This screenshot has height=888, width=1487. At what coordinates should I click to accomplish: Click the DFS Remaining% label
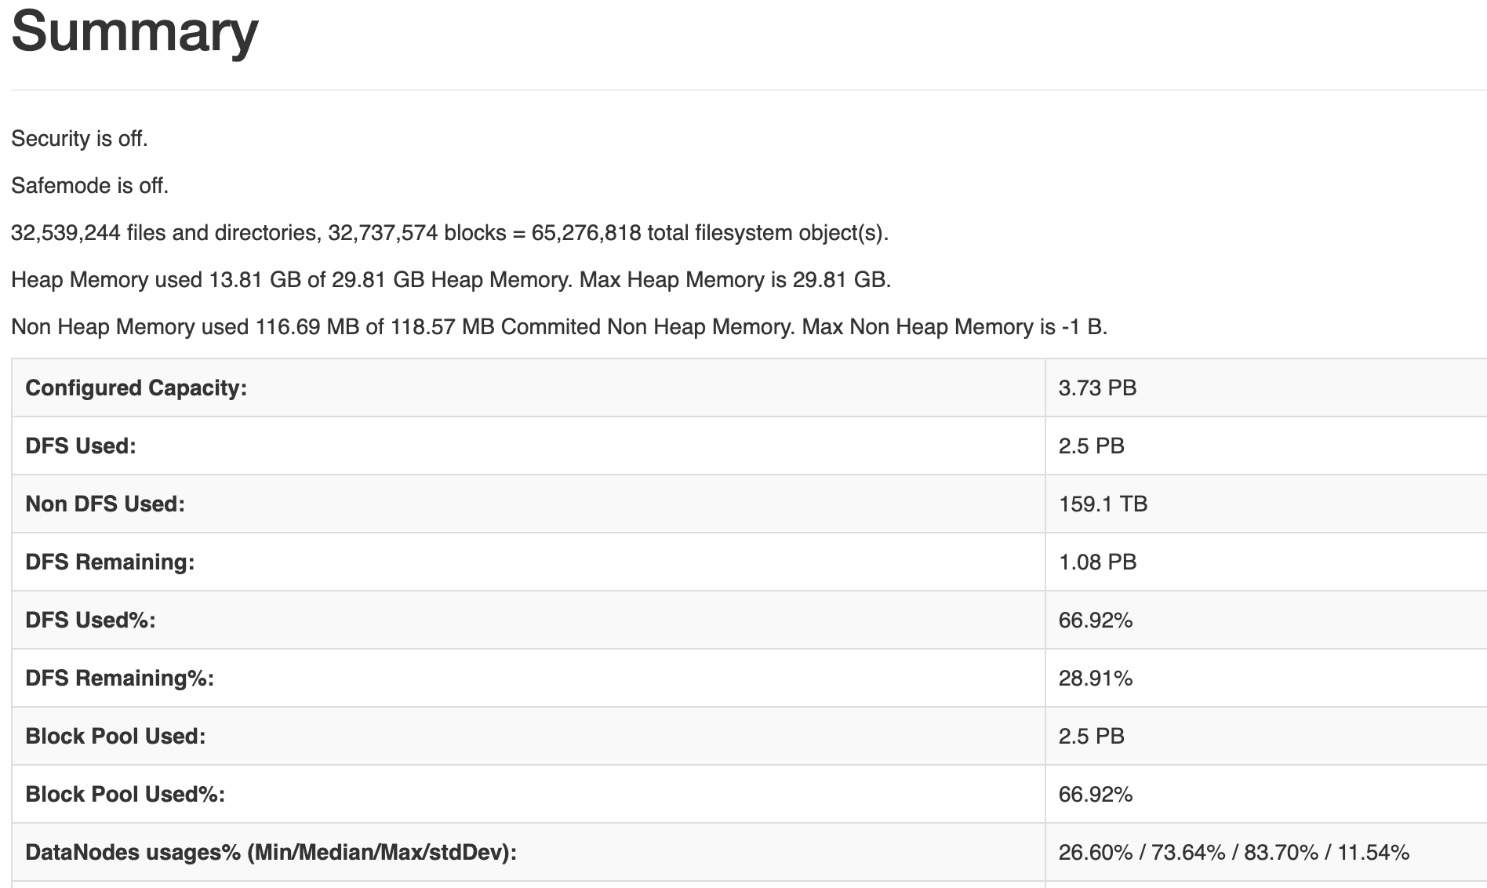coord(119,679)
